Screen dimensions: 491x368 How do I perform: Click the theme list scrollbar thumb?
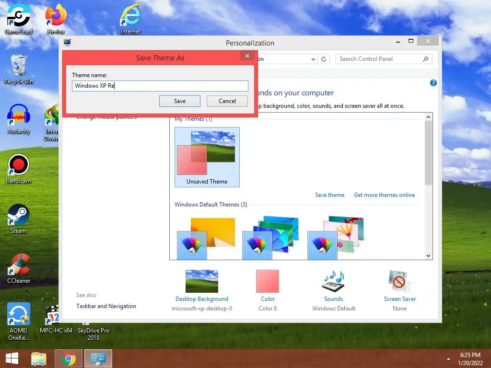pos(428,153)
